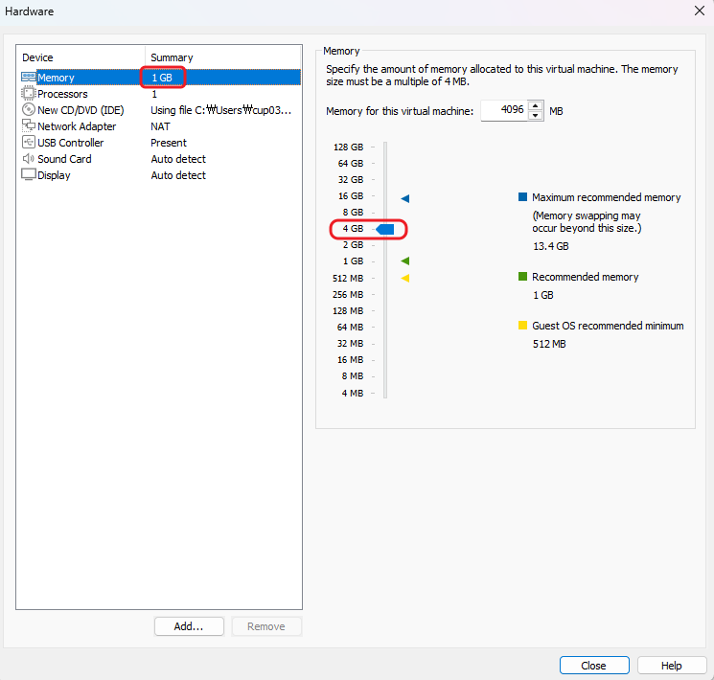
Task: Click the Recommended memory legend label
Action: click(586, 277)
